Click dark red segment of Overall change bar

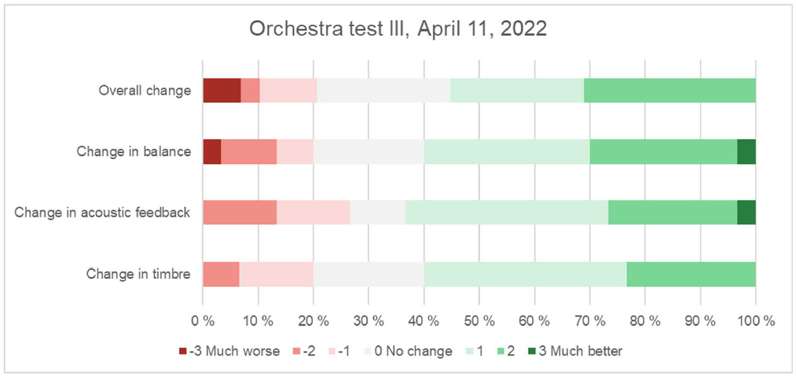click(x=221, y=91)
